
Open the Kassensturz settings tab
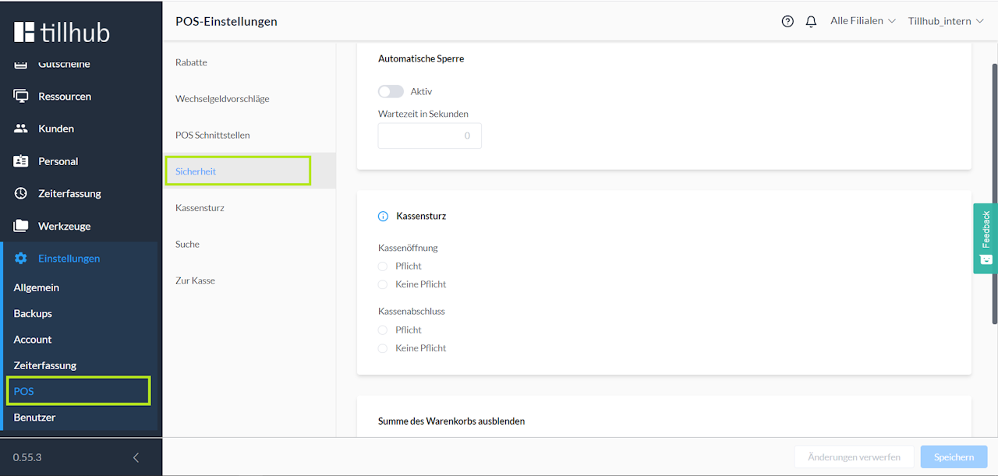coord(200,208)
